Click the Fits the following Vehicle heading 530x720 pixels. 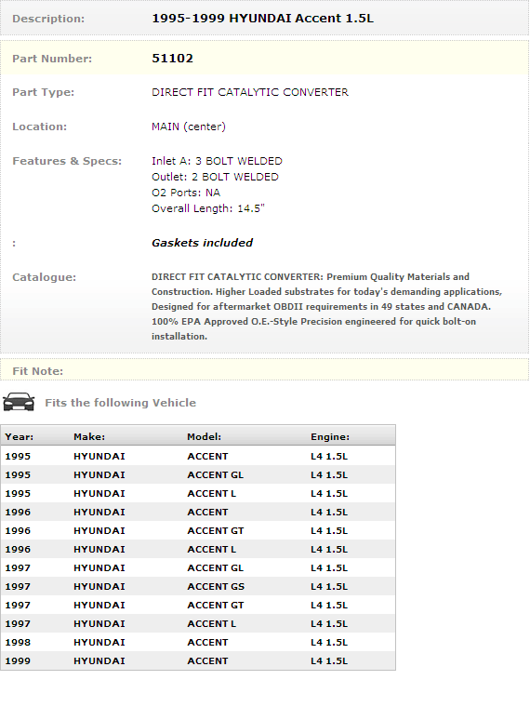click(x=120, y=403)
